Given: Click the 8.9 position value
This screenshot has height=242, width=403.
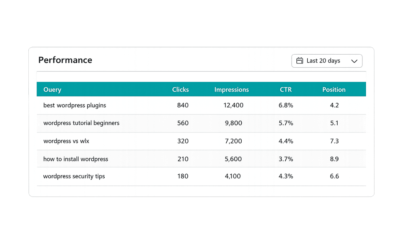Looking at the screenshot, I should (335, 159).
